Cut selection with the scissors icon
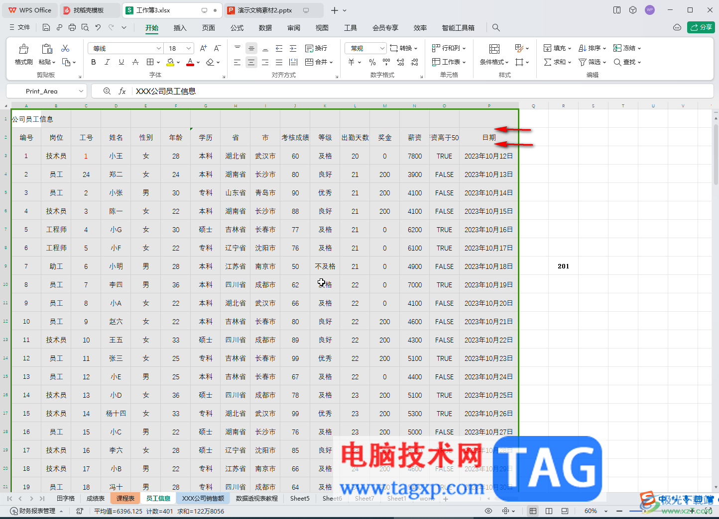 [x=65, y=48]
